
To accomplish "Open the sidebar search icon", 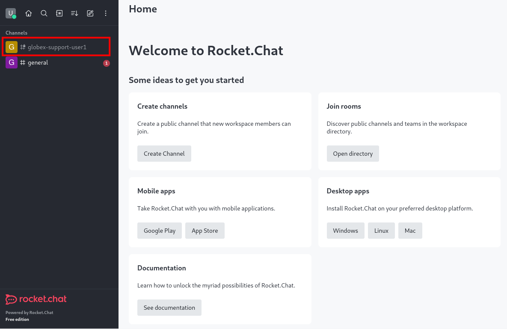I will 44,13.
